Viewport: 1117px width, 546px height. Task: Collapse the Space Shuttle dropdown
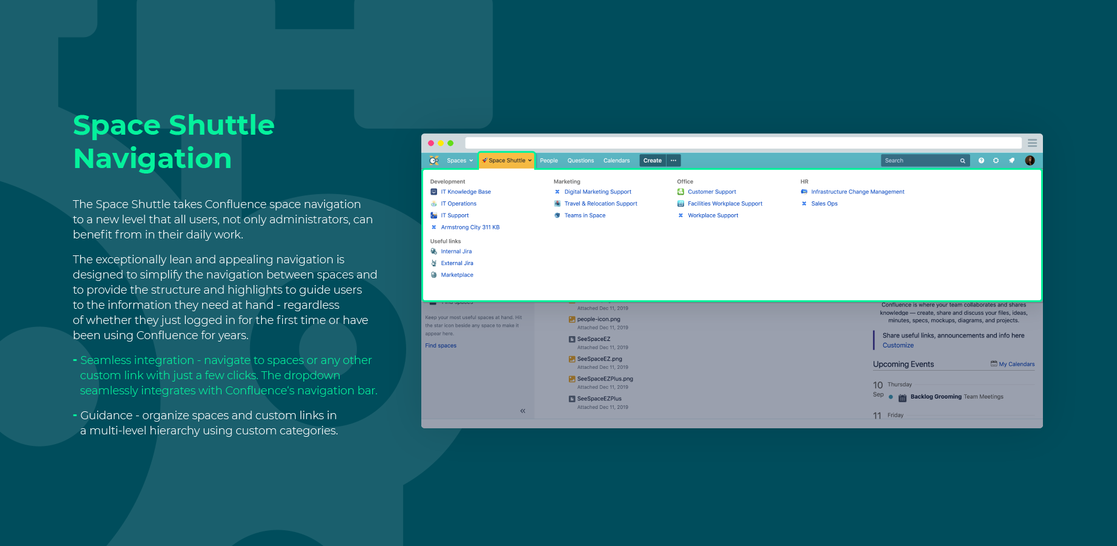click(507, 161)
